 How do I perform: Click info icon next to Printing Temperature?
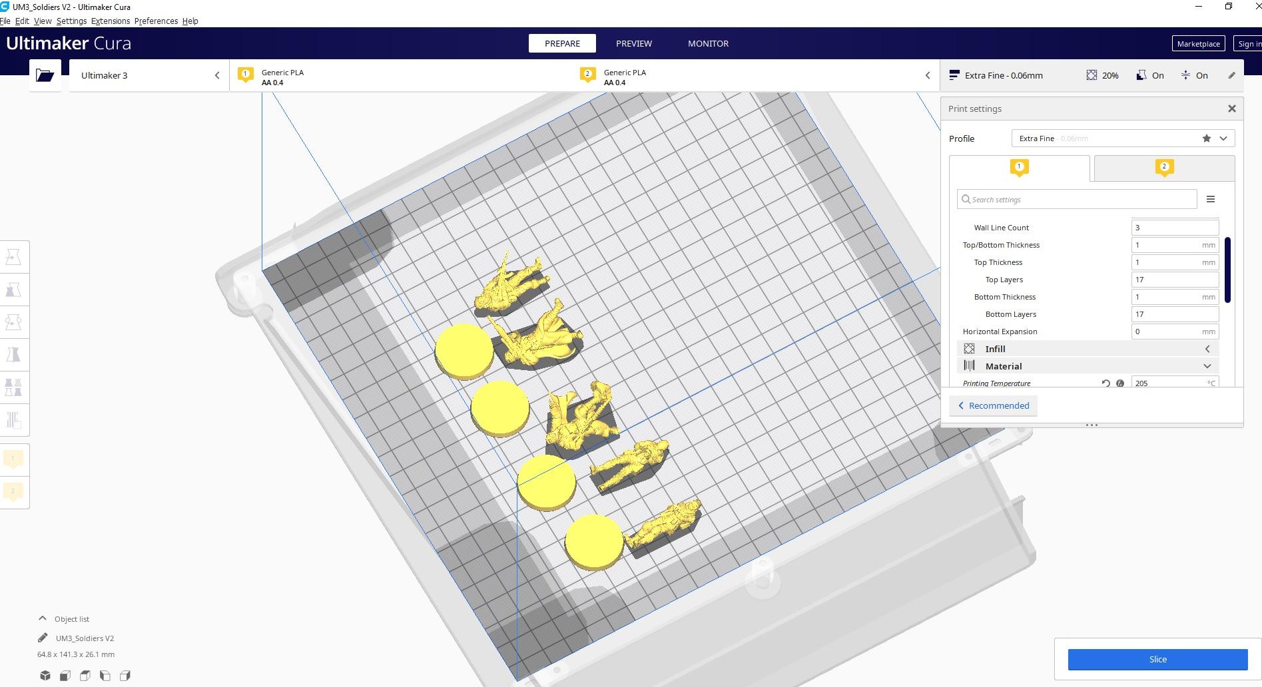(1120, 383)
